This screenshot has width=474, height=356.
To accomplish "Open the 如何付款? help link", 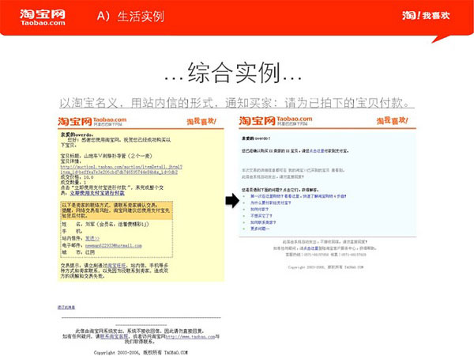I will 259,210.
